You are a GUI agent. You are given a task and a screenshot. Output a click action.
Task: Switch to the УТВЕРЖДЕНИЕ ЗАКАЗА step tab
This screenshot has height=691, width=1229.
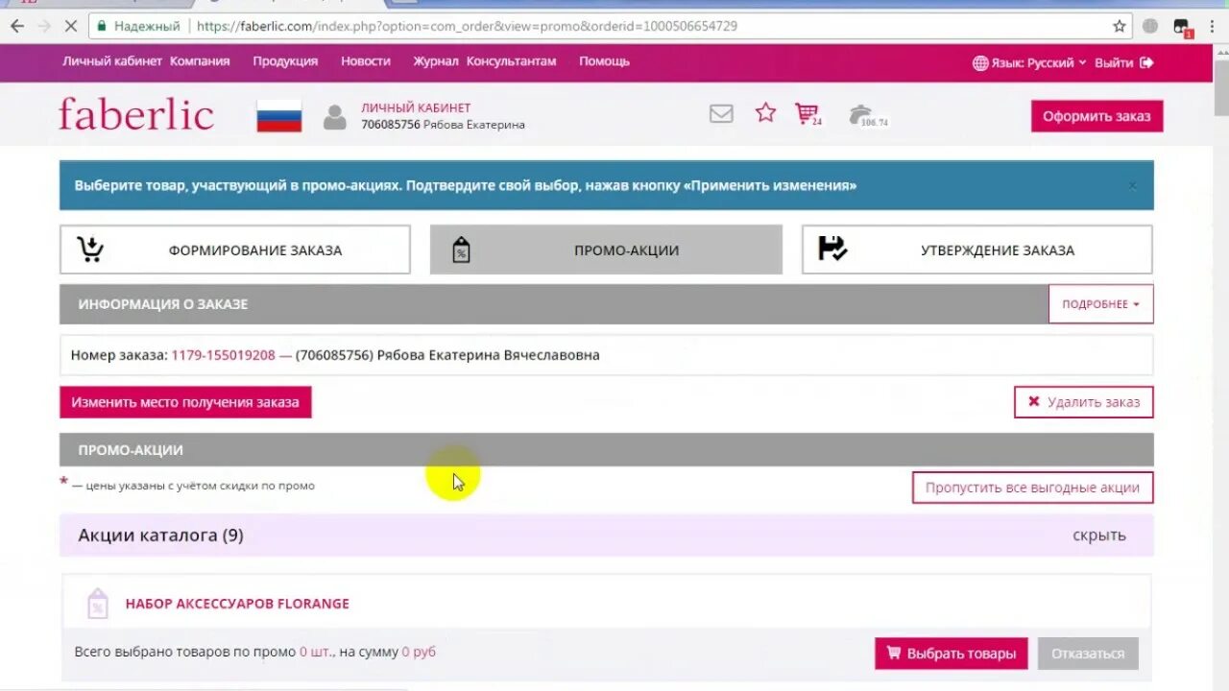tap(977, 250)
